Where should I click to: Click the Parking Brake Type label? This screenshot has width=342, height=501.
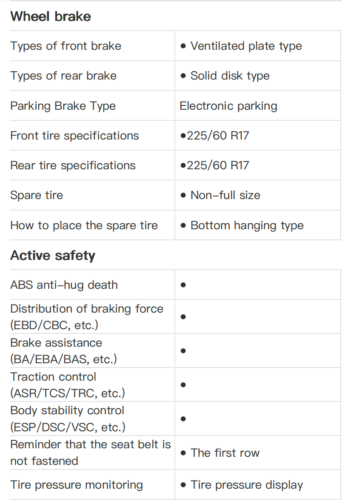coord(63,106)
